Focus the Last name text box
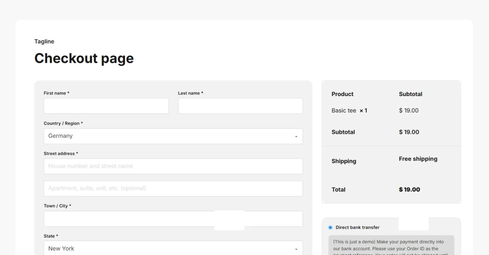 coord(240,106)
